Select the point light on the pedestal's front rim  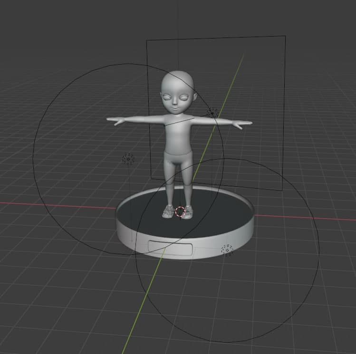[x=227, y=250]
